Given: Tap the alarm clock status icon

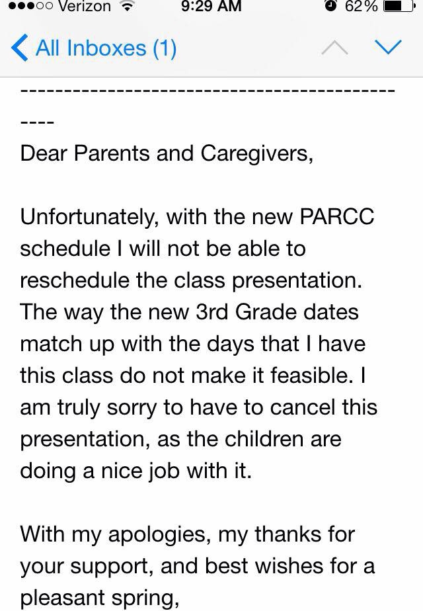Looking at the screenshot, I should [330, 7].
